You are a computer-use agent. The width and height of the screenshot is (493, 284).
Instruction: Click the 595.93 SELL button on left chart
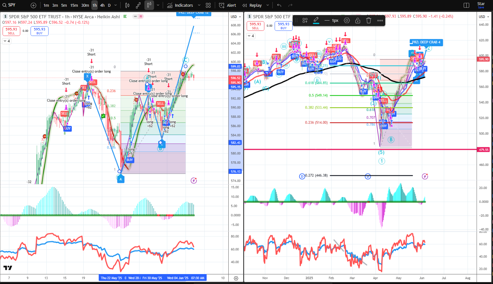coord(11,31)
